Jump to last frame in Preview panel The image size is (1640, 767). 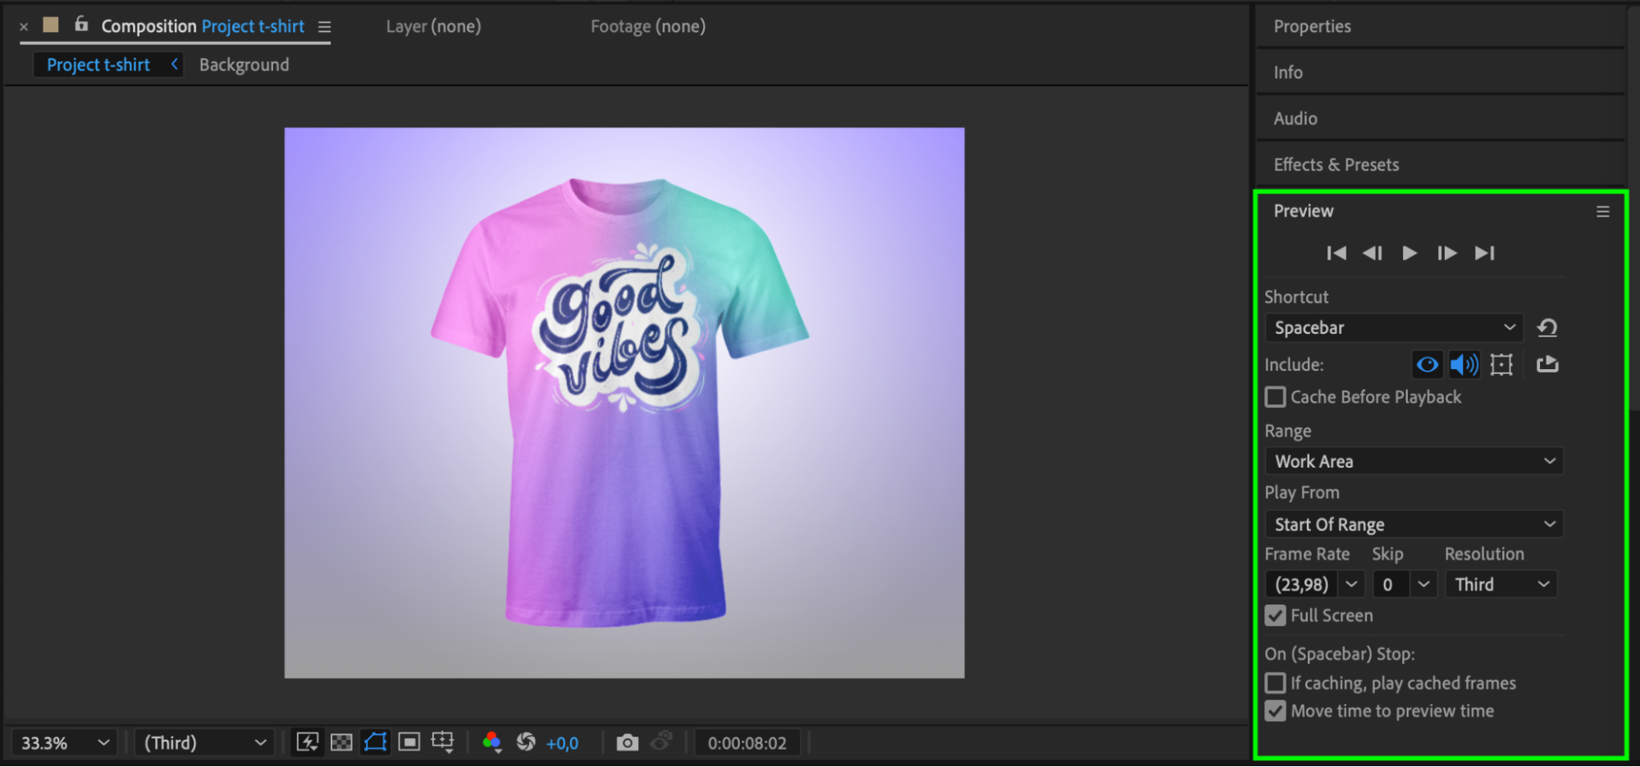tap(1484, 253)
